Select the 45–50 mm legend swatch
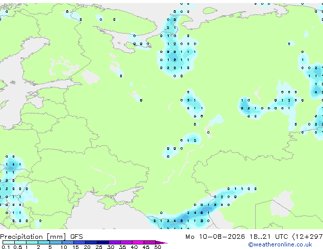323x249 pixels. 150,242
